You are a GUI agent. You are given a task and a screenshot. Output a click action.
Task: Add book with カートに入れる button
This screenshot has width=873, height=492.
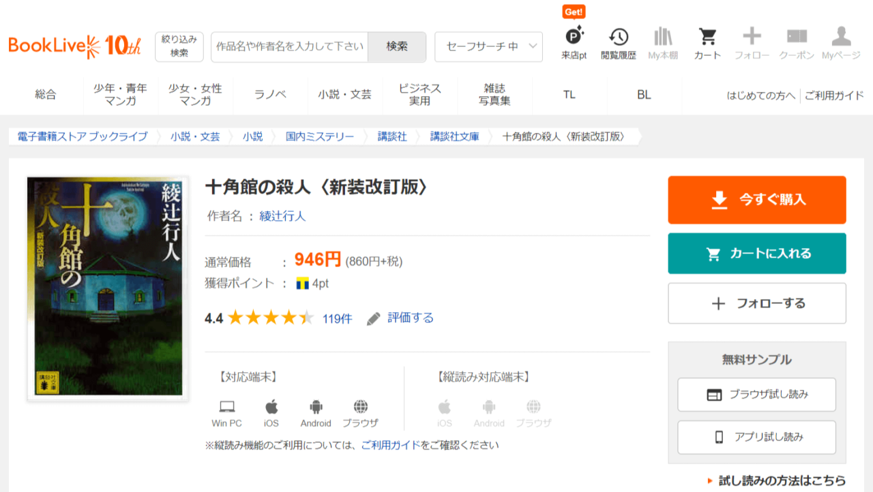tap(757, 253)
